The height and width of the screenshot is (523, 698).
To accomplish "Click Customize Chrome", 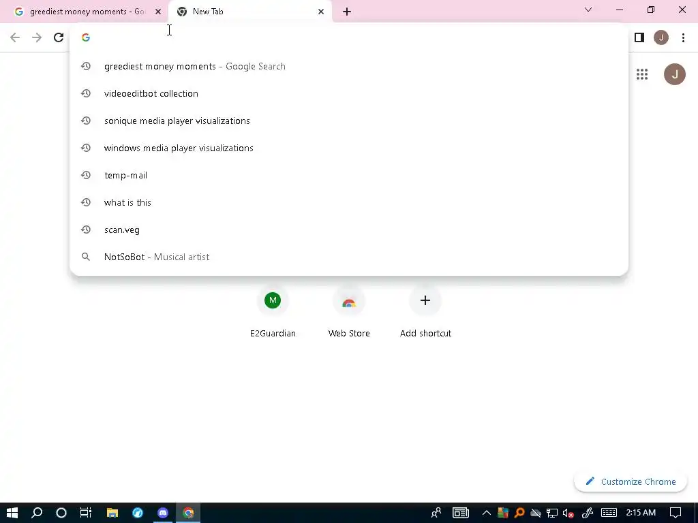I will coord(631,481).
